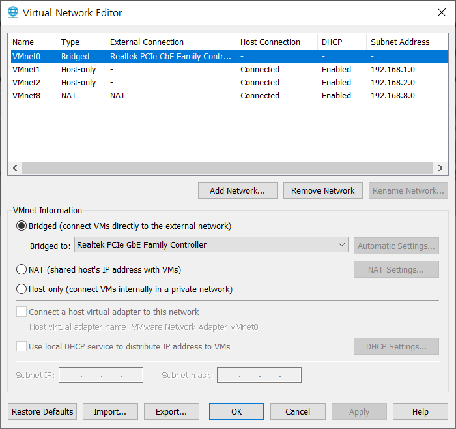Click the horizontal scrollbar track
The image size is (456, 429).
[x=228, y=168]
